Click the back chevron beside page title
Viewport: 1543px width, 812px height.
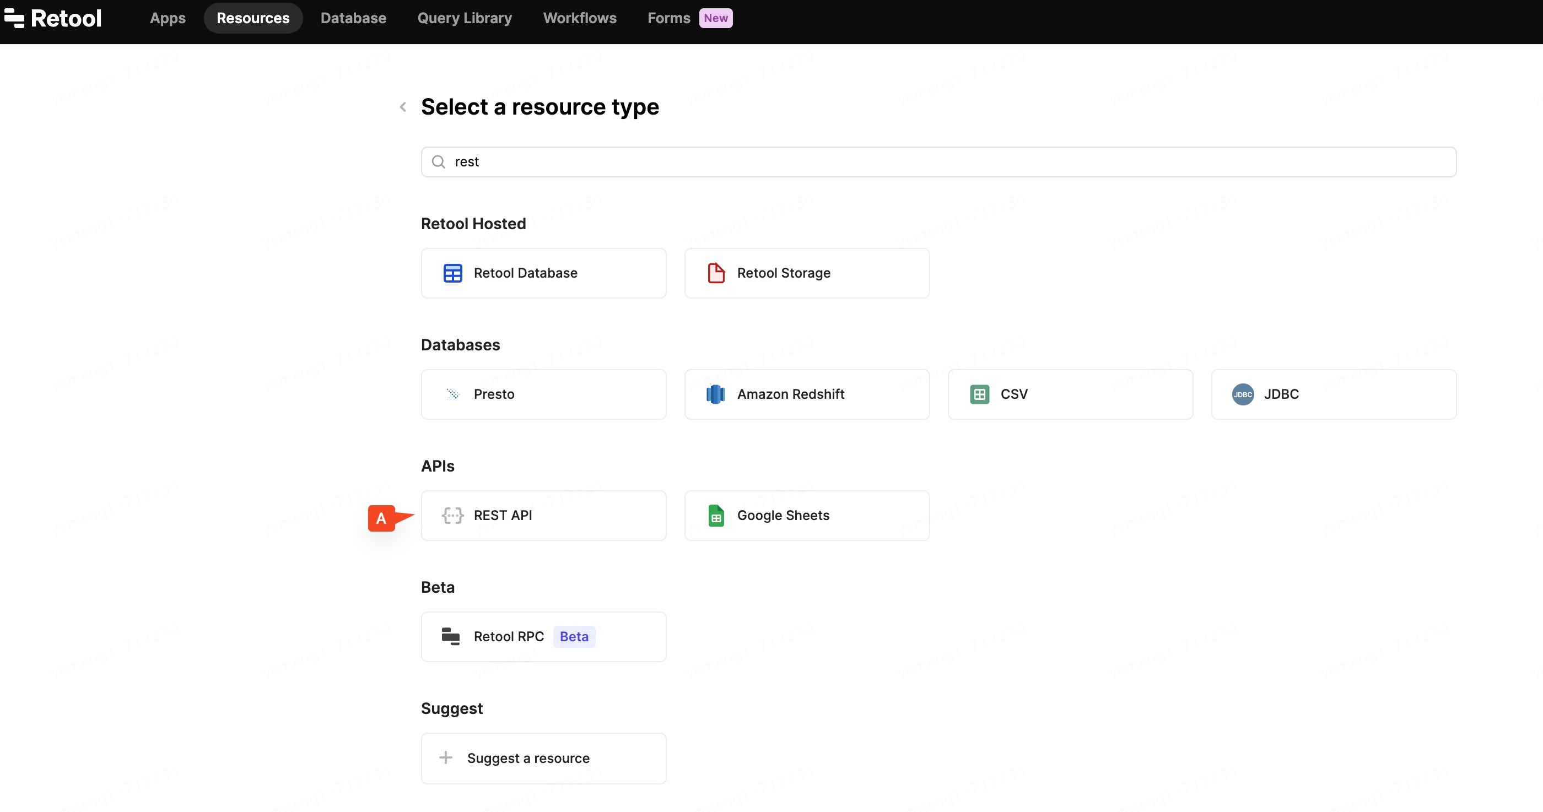coord(403,107)
